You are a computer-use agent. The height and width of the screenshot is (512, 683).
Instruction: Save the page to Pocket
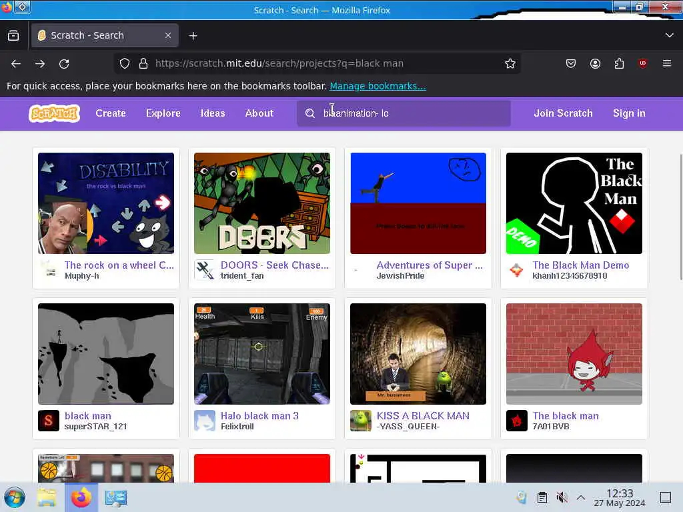click(x=571, y=63)
